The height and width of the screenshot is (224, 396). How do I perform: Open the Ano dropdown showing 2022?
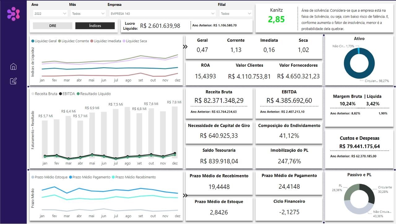click(x=50, y=14)
